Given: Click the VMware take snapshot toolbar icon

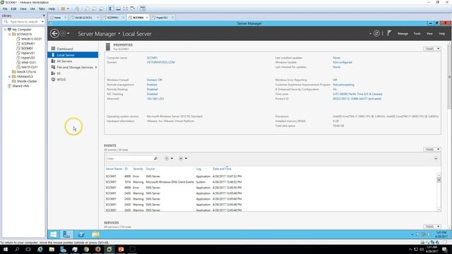Looking at the screenshot, I should [87, 8].
